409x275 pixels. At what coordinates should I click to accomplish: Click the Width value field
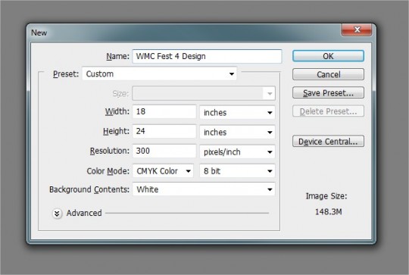[x=164, y=111]
